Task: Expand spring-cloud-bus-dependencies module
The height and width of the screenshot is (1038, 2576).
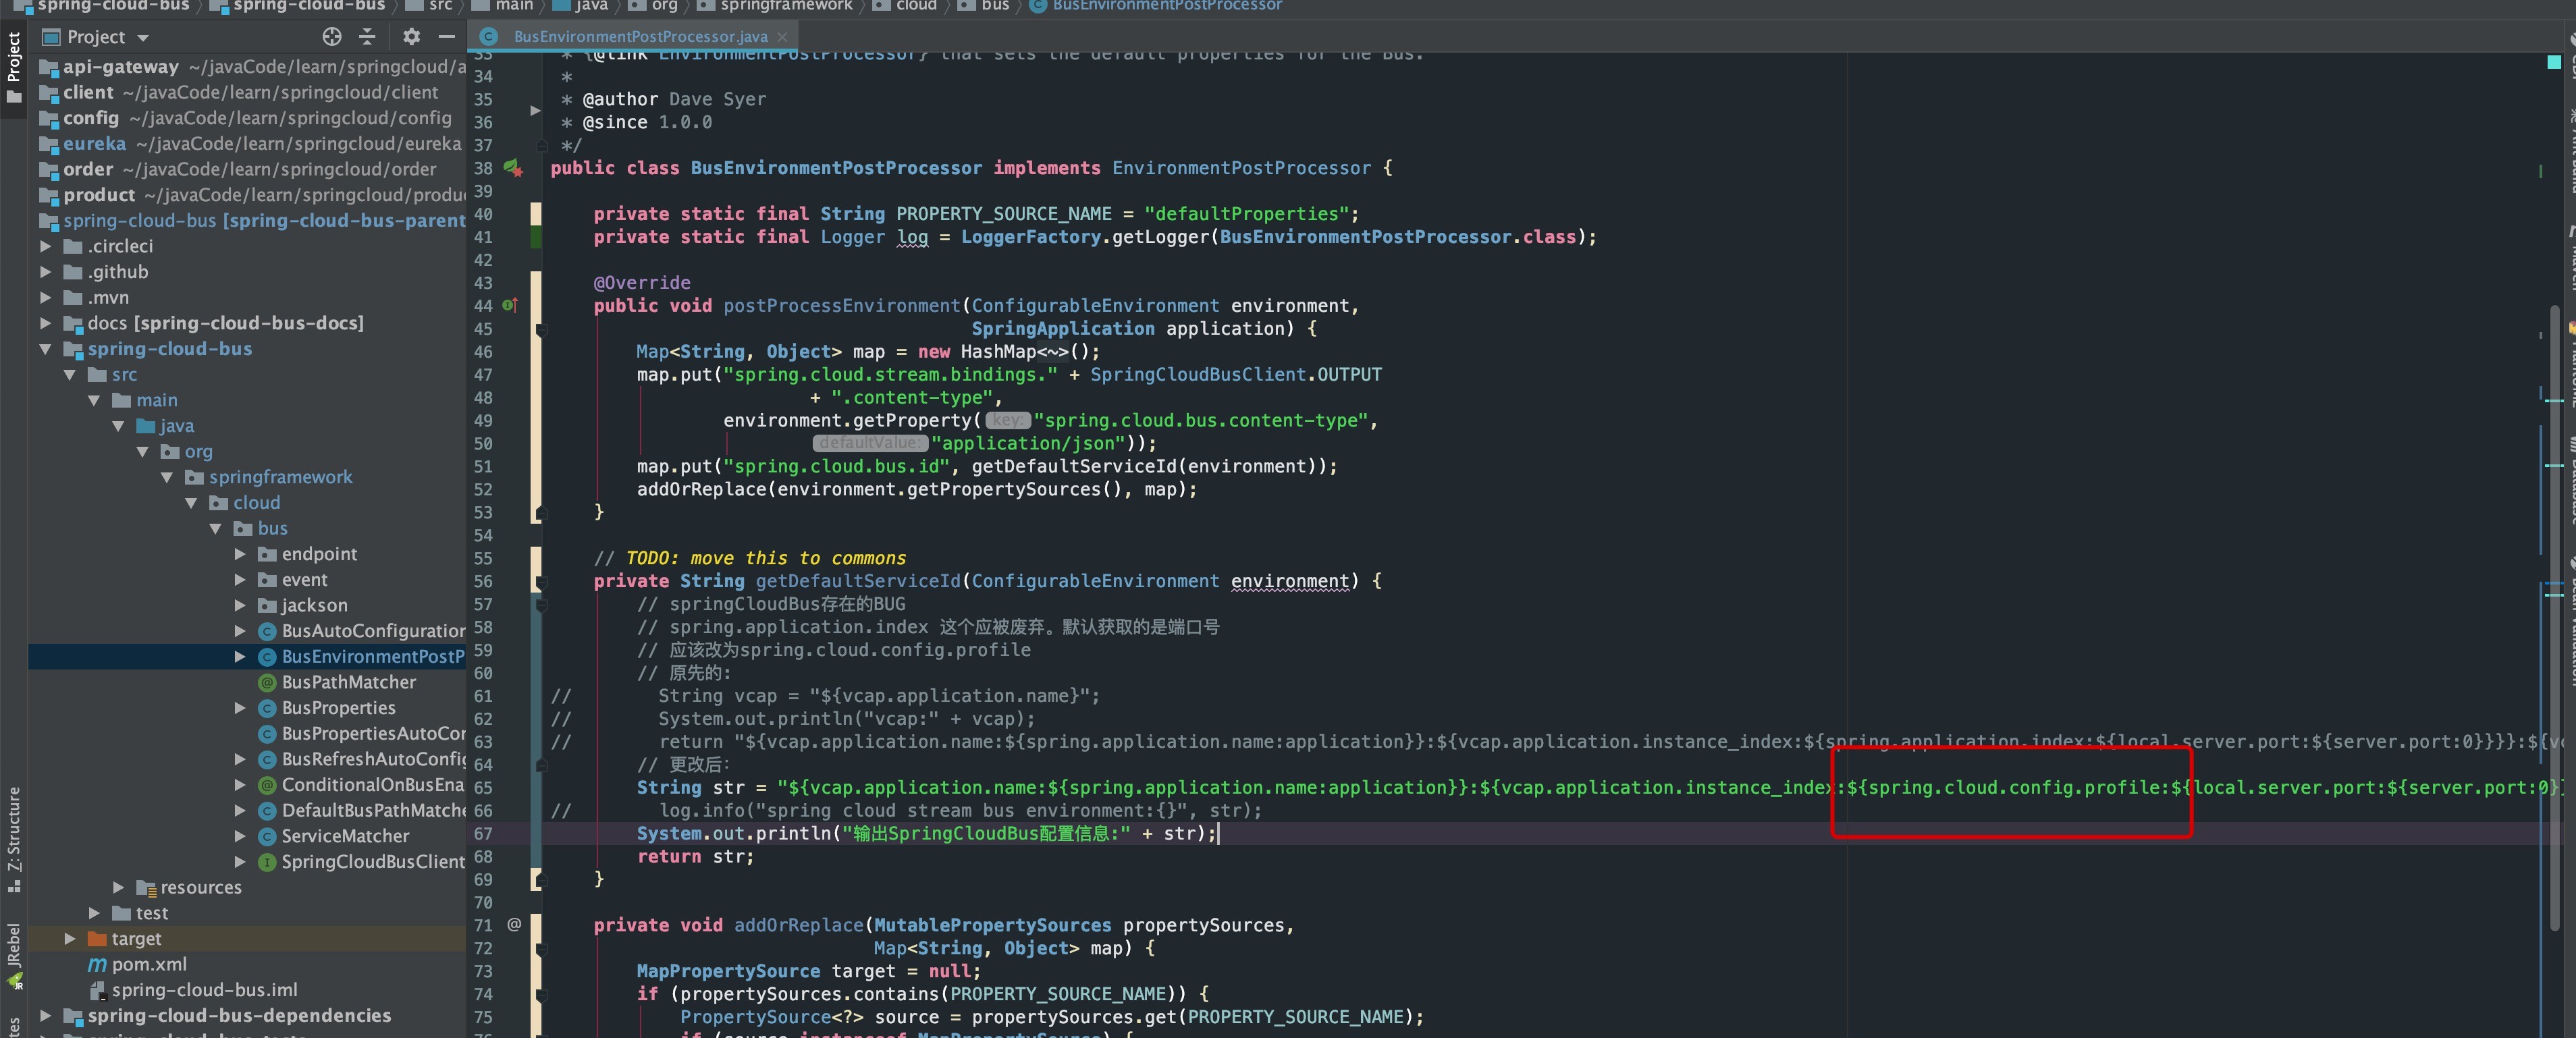Action: pos(46,1016)
